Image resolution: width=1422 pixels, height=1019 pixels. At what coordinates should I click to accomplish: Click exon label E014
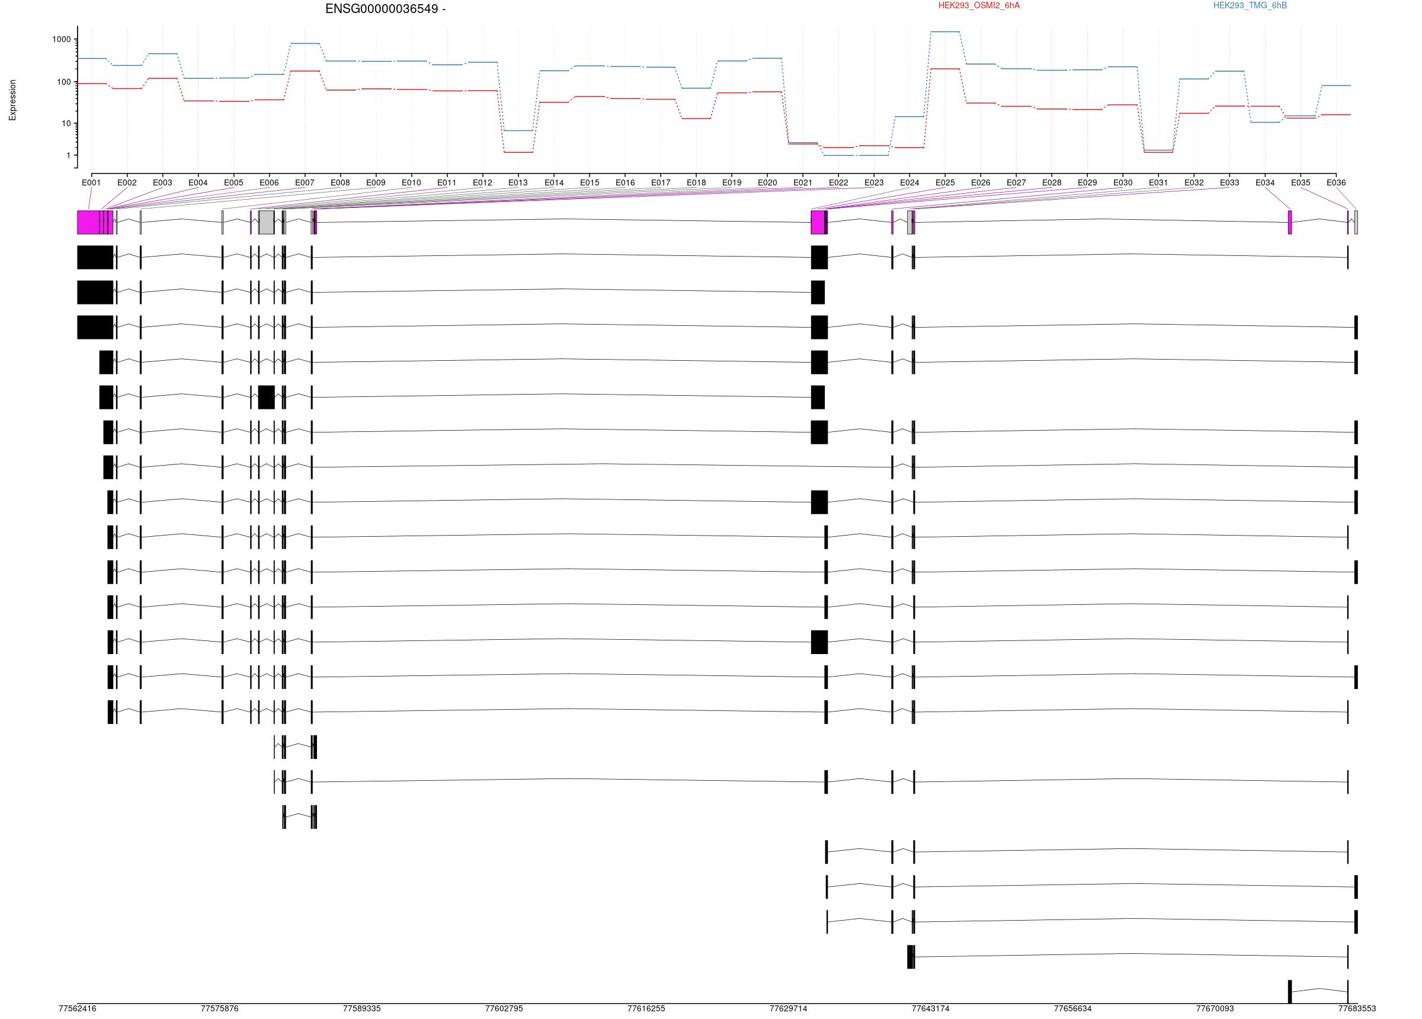[553, 183]
